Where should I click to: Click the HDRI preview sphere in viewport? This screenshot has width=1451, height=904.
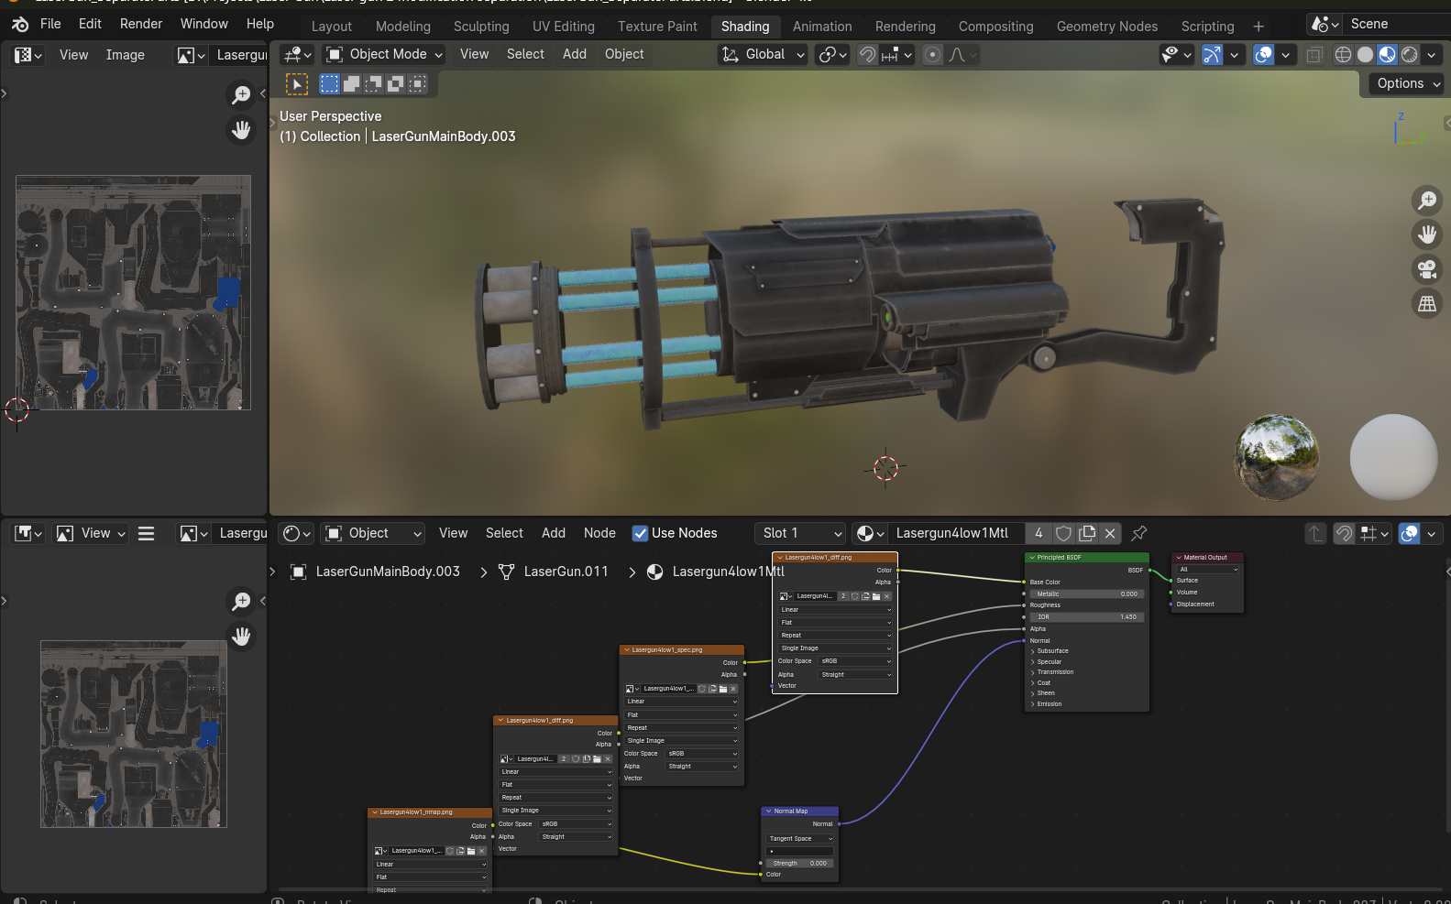coord(1276,457)
